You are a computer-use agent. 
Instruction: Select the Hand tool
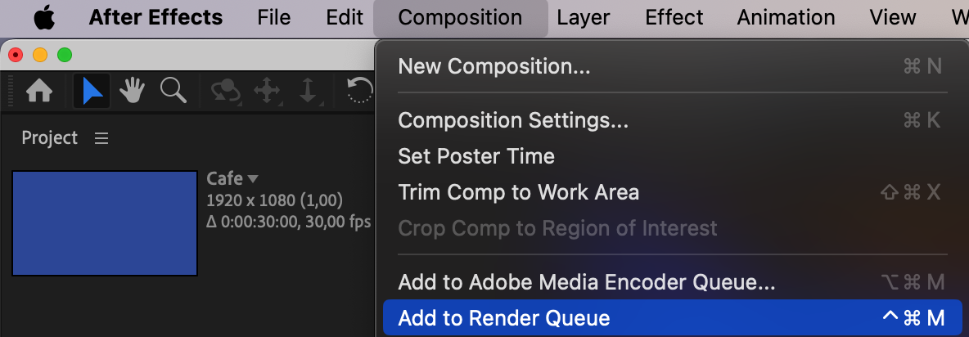click(x=132, y=92)
